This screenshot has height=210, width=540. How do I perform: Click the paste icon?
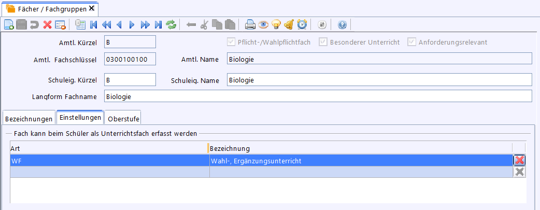tap(230, 24)
